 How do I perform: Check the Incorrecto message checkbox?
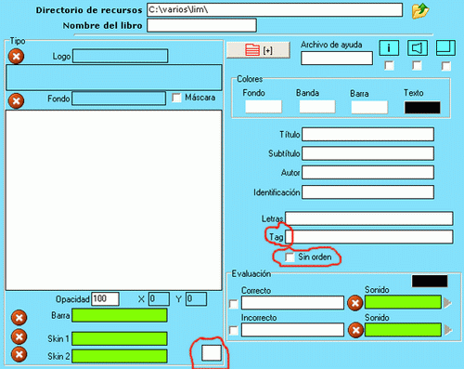(234, 331)
